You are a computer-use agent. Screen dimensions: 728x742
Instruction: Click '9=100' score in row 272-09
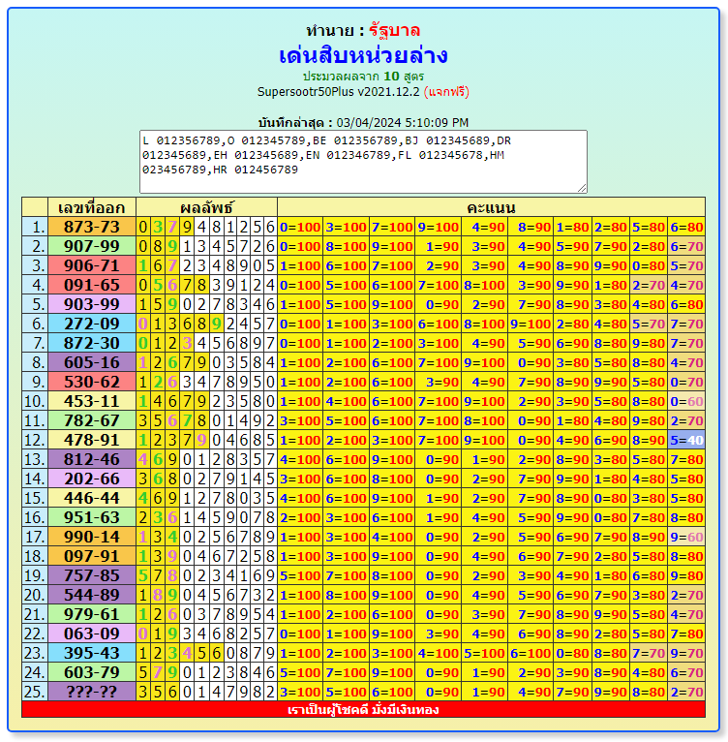point(531,325)
